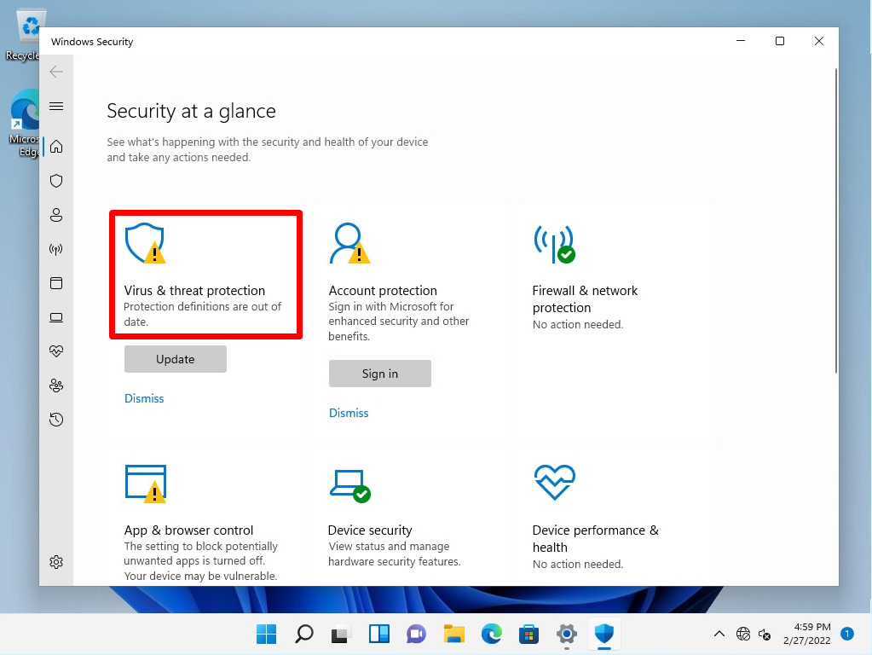The height and width of the screenshot is (655, 872).
Task: Click the Device security laptop tile icon
Action: (x=349, y=485)
